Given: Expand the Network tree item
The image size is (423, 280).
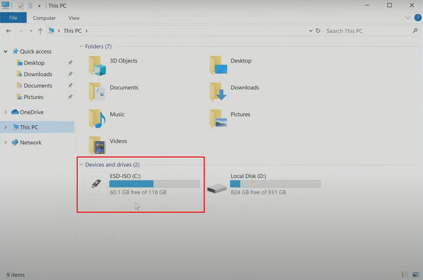Looking at the screenshot, I should 5,142.
